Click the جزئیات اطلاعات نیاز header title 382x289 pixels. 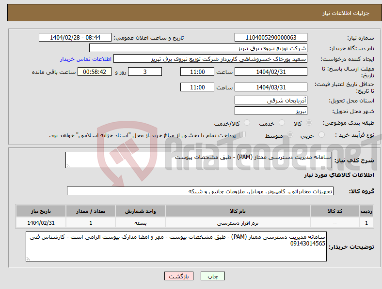click(x=346, y=13)
